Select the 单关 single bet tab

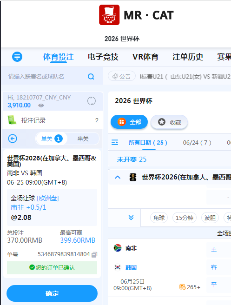52,139
